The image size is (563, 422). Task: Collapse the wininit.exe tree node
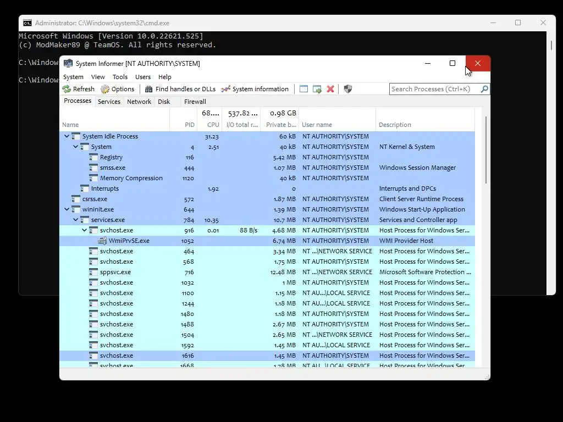[x=67, y=209]
